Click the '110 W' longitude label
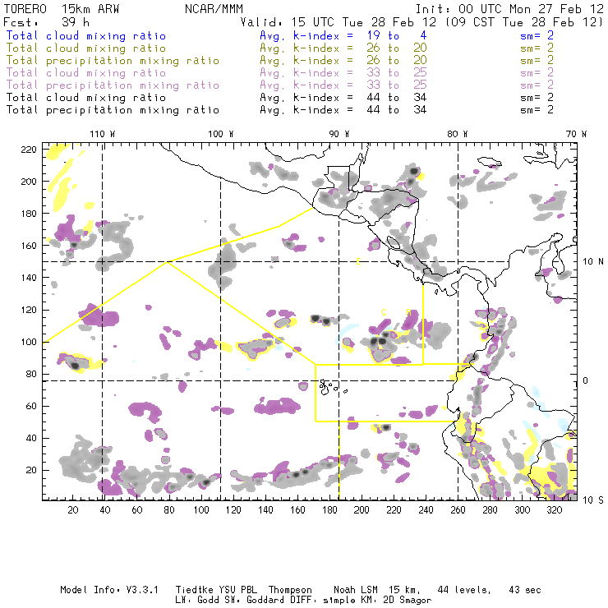 pyautogui.click(x=103, y=134)
